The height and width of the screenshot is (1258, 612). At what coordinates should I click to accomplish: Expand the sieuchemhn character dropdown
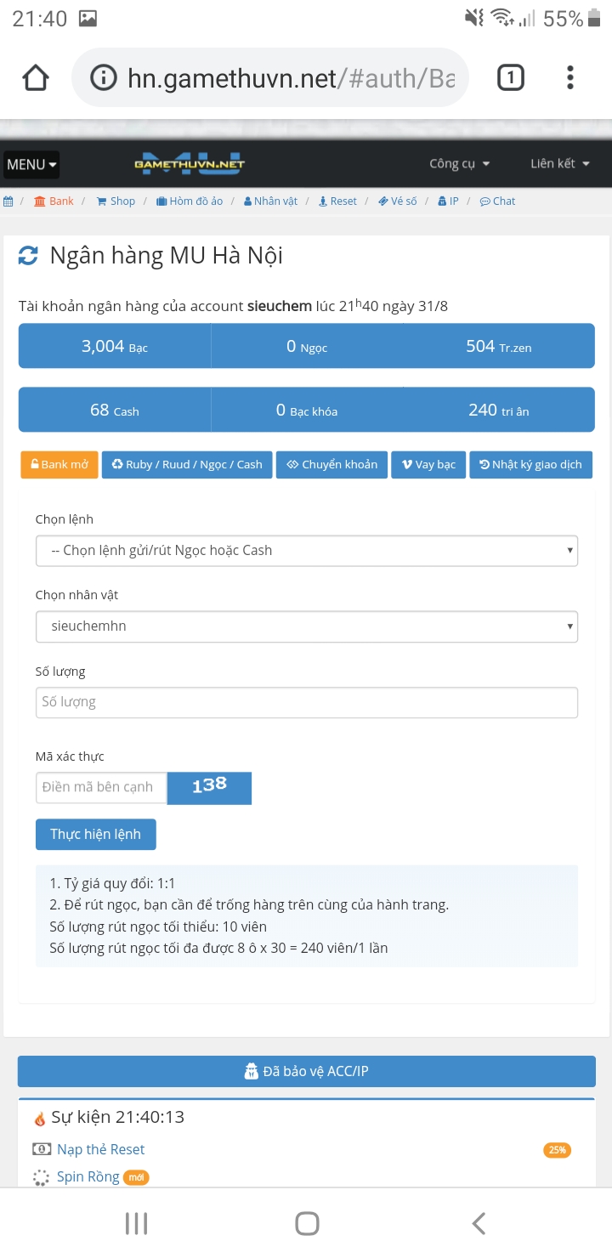[306, 626]
